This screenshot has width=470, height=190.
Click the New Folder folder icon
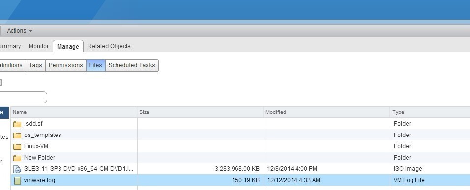tap(17, 158)
